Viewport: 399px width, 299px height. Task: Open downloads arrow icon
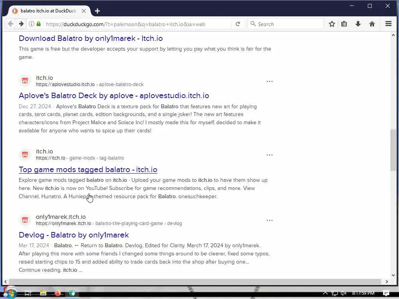coord(358,24)
